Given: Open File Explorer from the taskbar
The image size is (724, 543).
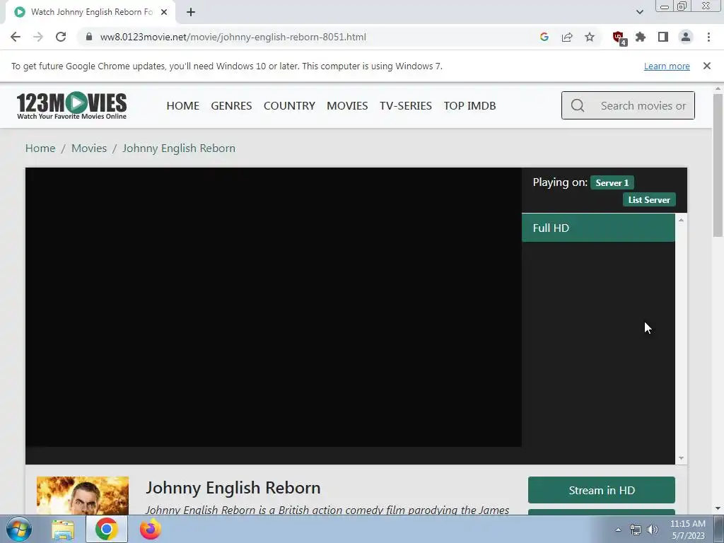Looking at the screenshot, I should (x=63, y=529).
